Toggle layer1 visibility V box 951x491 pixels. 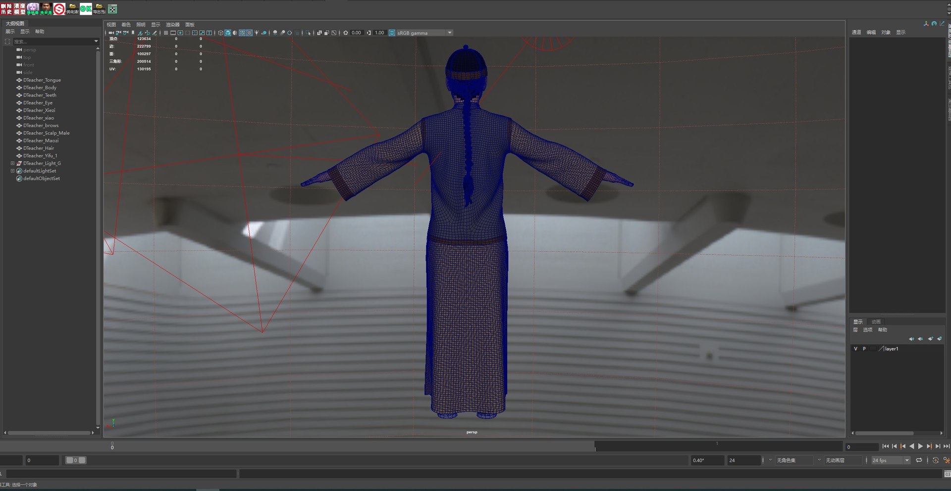point(855,349)
